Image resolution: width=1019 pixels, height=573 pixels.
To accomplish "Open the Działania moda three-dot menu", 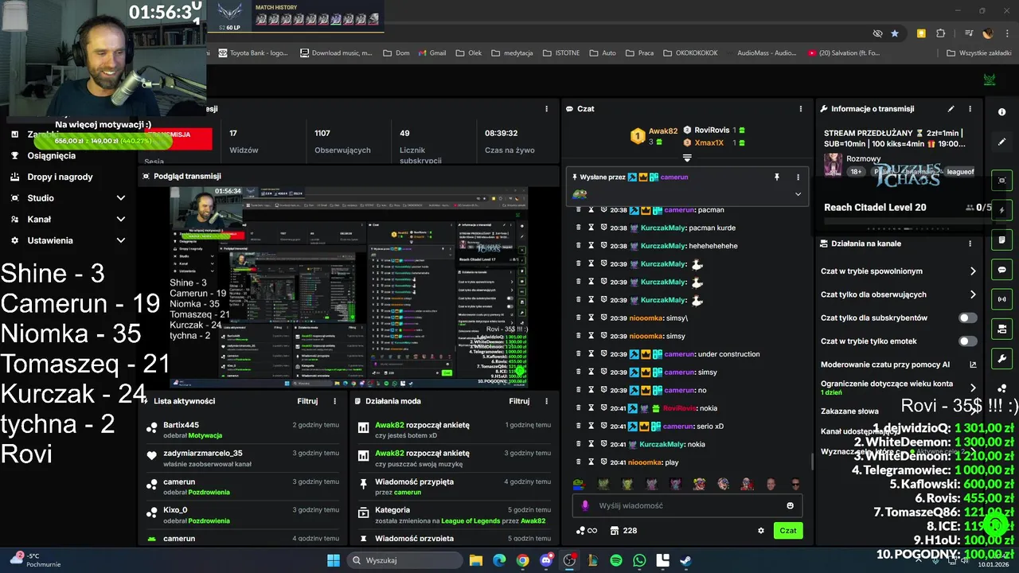I will (x=546, y=401).
